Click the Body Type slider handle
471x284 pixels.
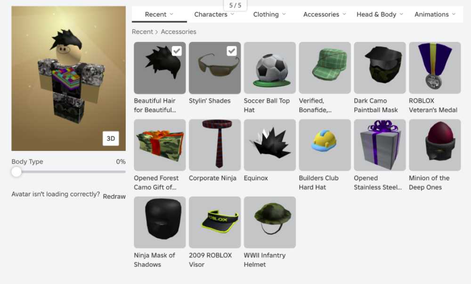(x=16, y=172)
